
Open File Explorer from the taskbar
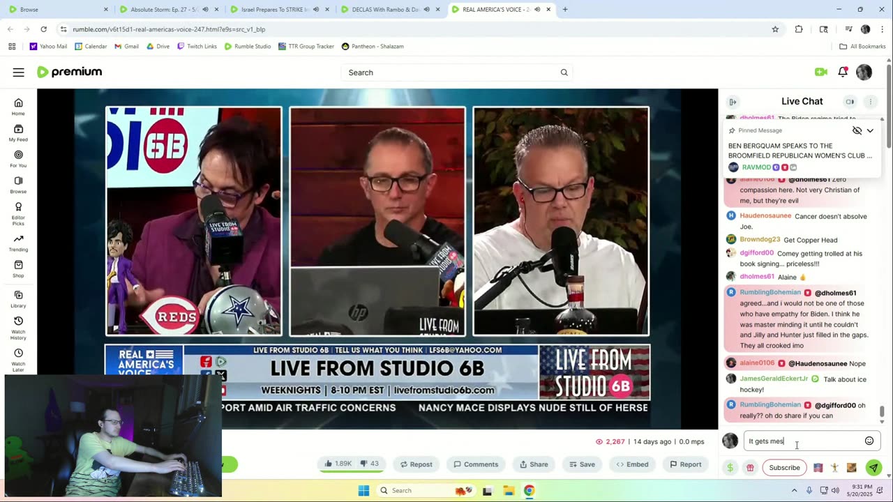pyautogui.click(x=509, y=490)
